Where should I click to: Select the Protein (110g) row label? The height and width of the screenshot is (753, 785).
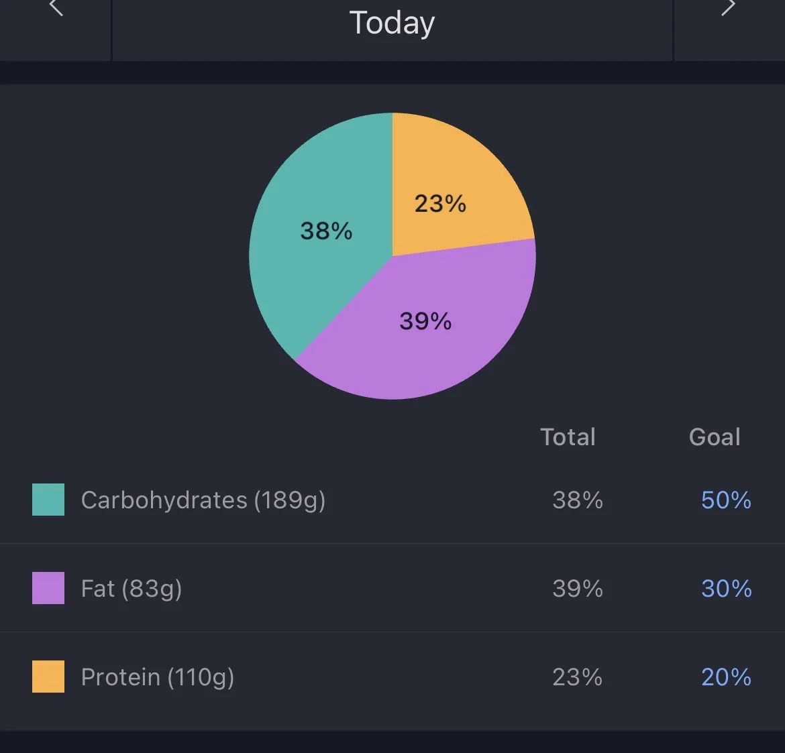158,677
